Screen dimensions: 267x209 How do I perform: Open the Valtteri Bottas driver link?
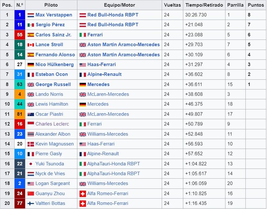click(x=50, y=204)
